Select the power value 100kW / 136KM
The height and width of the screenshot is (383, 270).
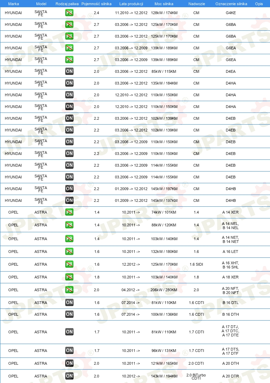pyautogui.click(x=164, y=314)
